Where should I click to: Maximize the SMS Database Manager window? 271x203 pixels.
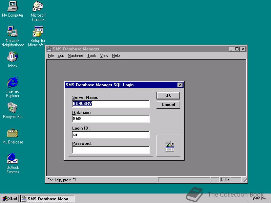click(237, 49)
